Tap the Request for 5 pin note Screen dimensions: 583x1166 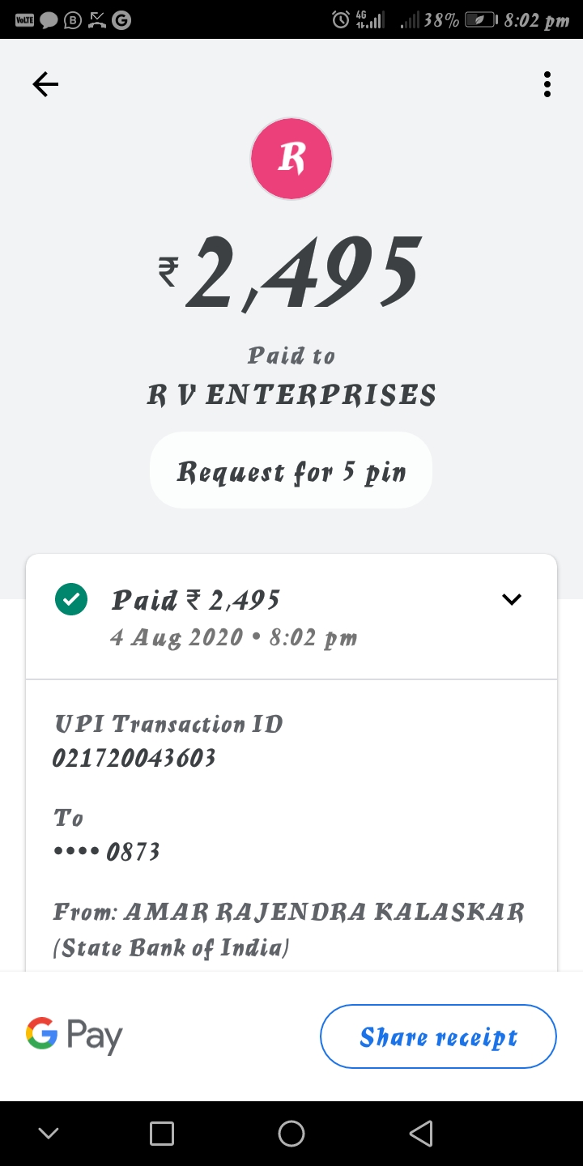tap(291, 471)
